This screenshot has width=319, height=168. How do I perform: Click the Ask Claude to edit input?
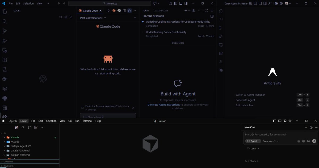click(x=108, y=116)
